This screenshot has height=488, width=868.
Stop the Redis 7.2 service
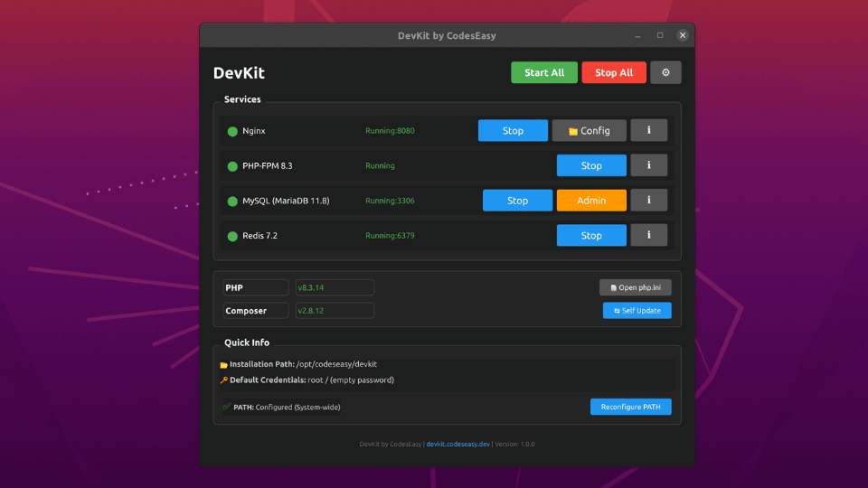tap(591, 235)
